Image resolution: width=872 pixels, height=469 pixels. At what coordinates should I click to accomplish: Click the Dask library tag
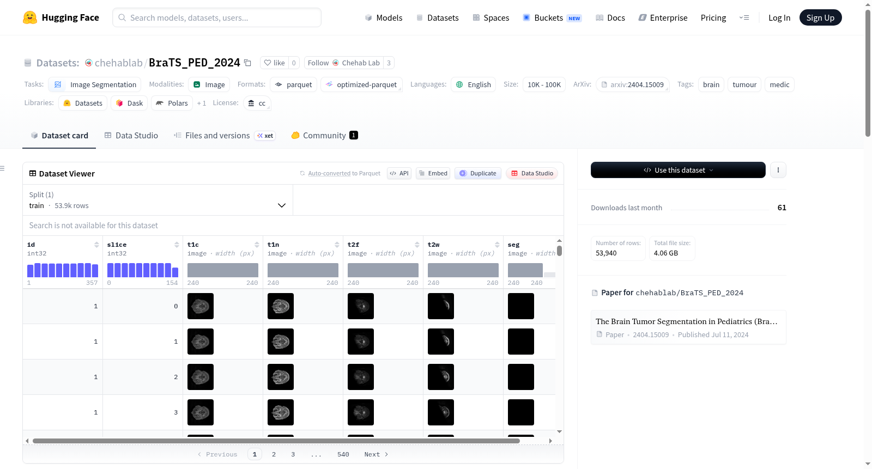coord(129,103)
